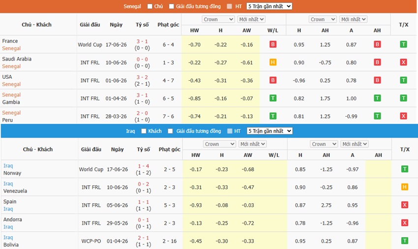
Task: Click the W/L badge T in Peru row
Action: [273, 116]
